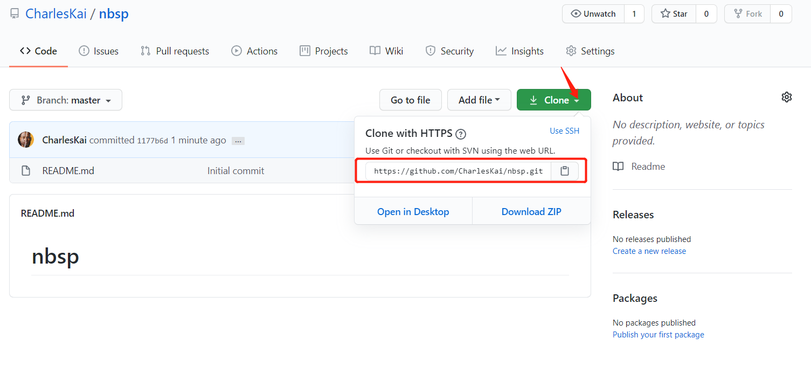Click the README.md file icon
This screenshot has height=366, width=811.
click(25, 171)
